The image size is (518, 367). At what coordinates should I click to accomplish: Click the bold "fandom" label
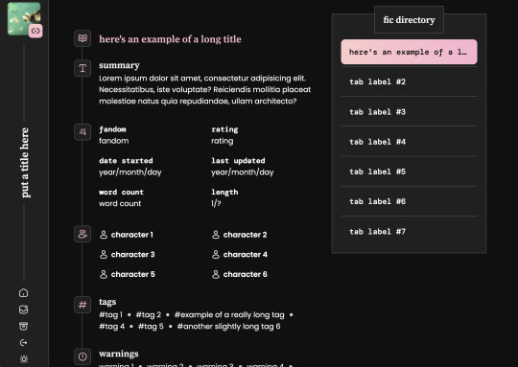(x=112, y=129)
